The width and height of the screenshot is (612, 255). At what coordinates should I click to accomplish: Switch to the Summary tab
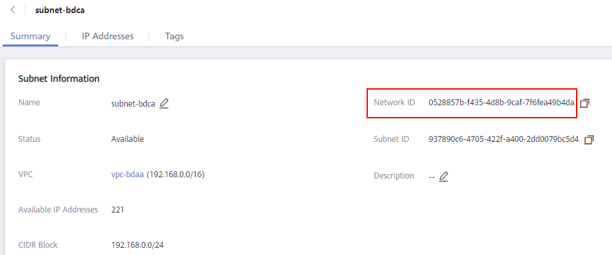click(31, 36)
